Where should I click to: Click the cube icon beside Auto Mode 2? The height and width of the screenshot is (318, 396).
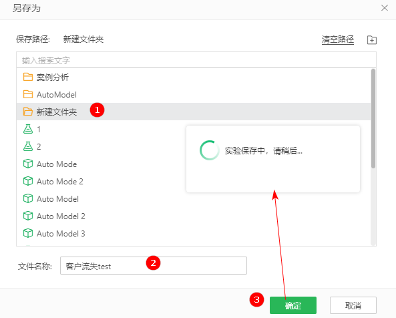point(28,181)
